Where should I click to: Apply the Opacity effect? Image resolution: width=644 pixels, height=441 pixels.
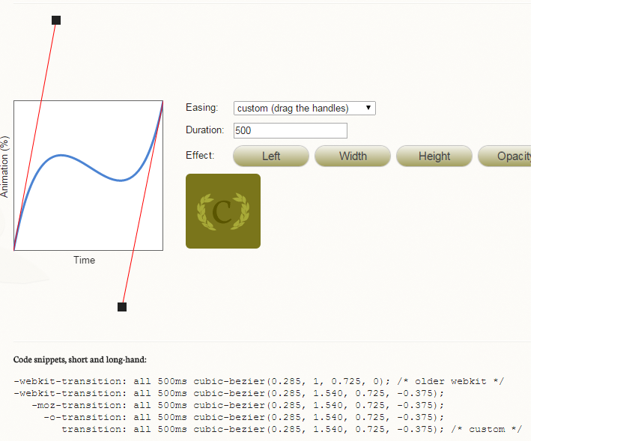point(505,156)
